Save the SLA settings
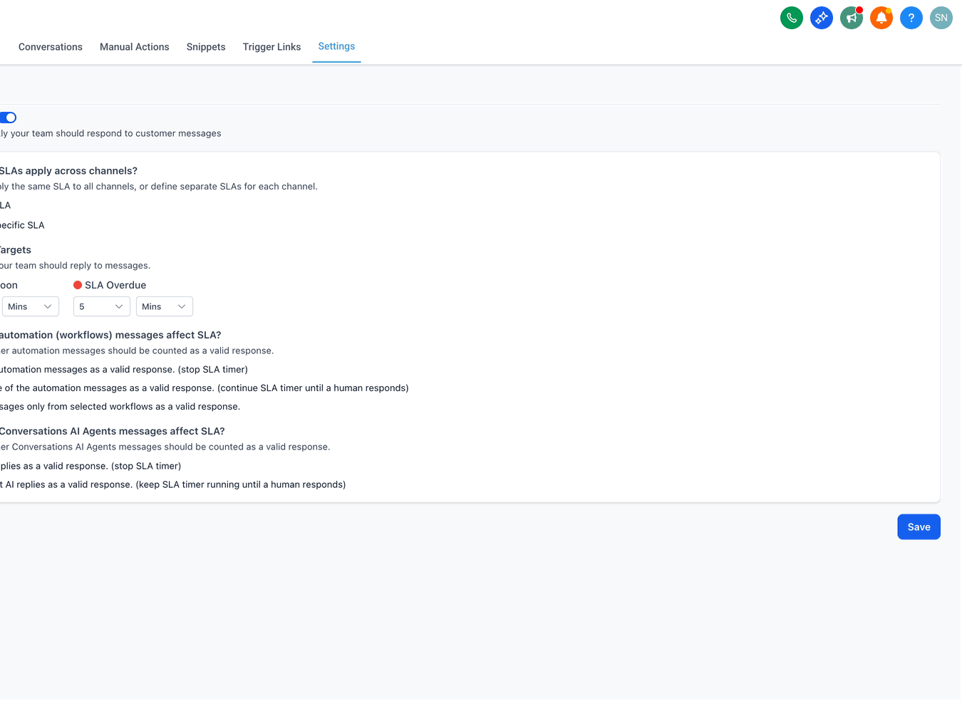 click(919, 527)
